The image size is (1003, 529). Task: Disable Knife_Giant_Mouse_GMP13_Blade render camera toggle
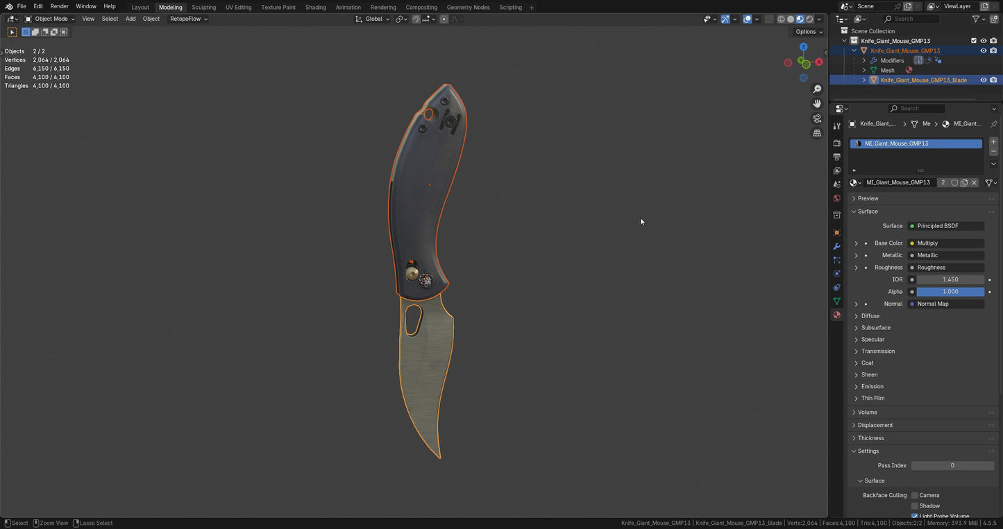994,80
